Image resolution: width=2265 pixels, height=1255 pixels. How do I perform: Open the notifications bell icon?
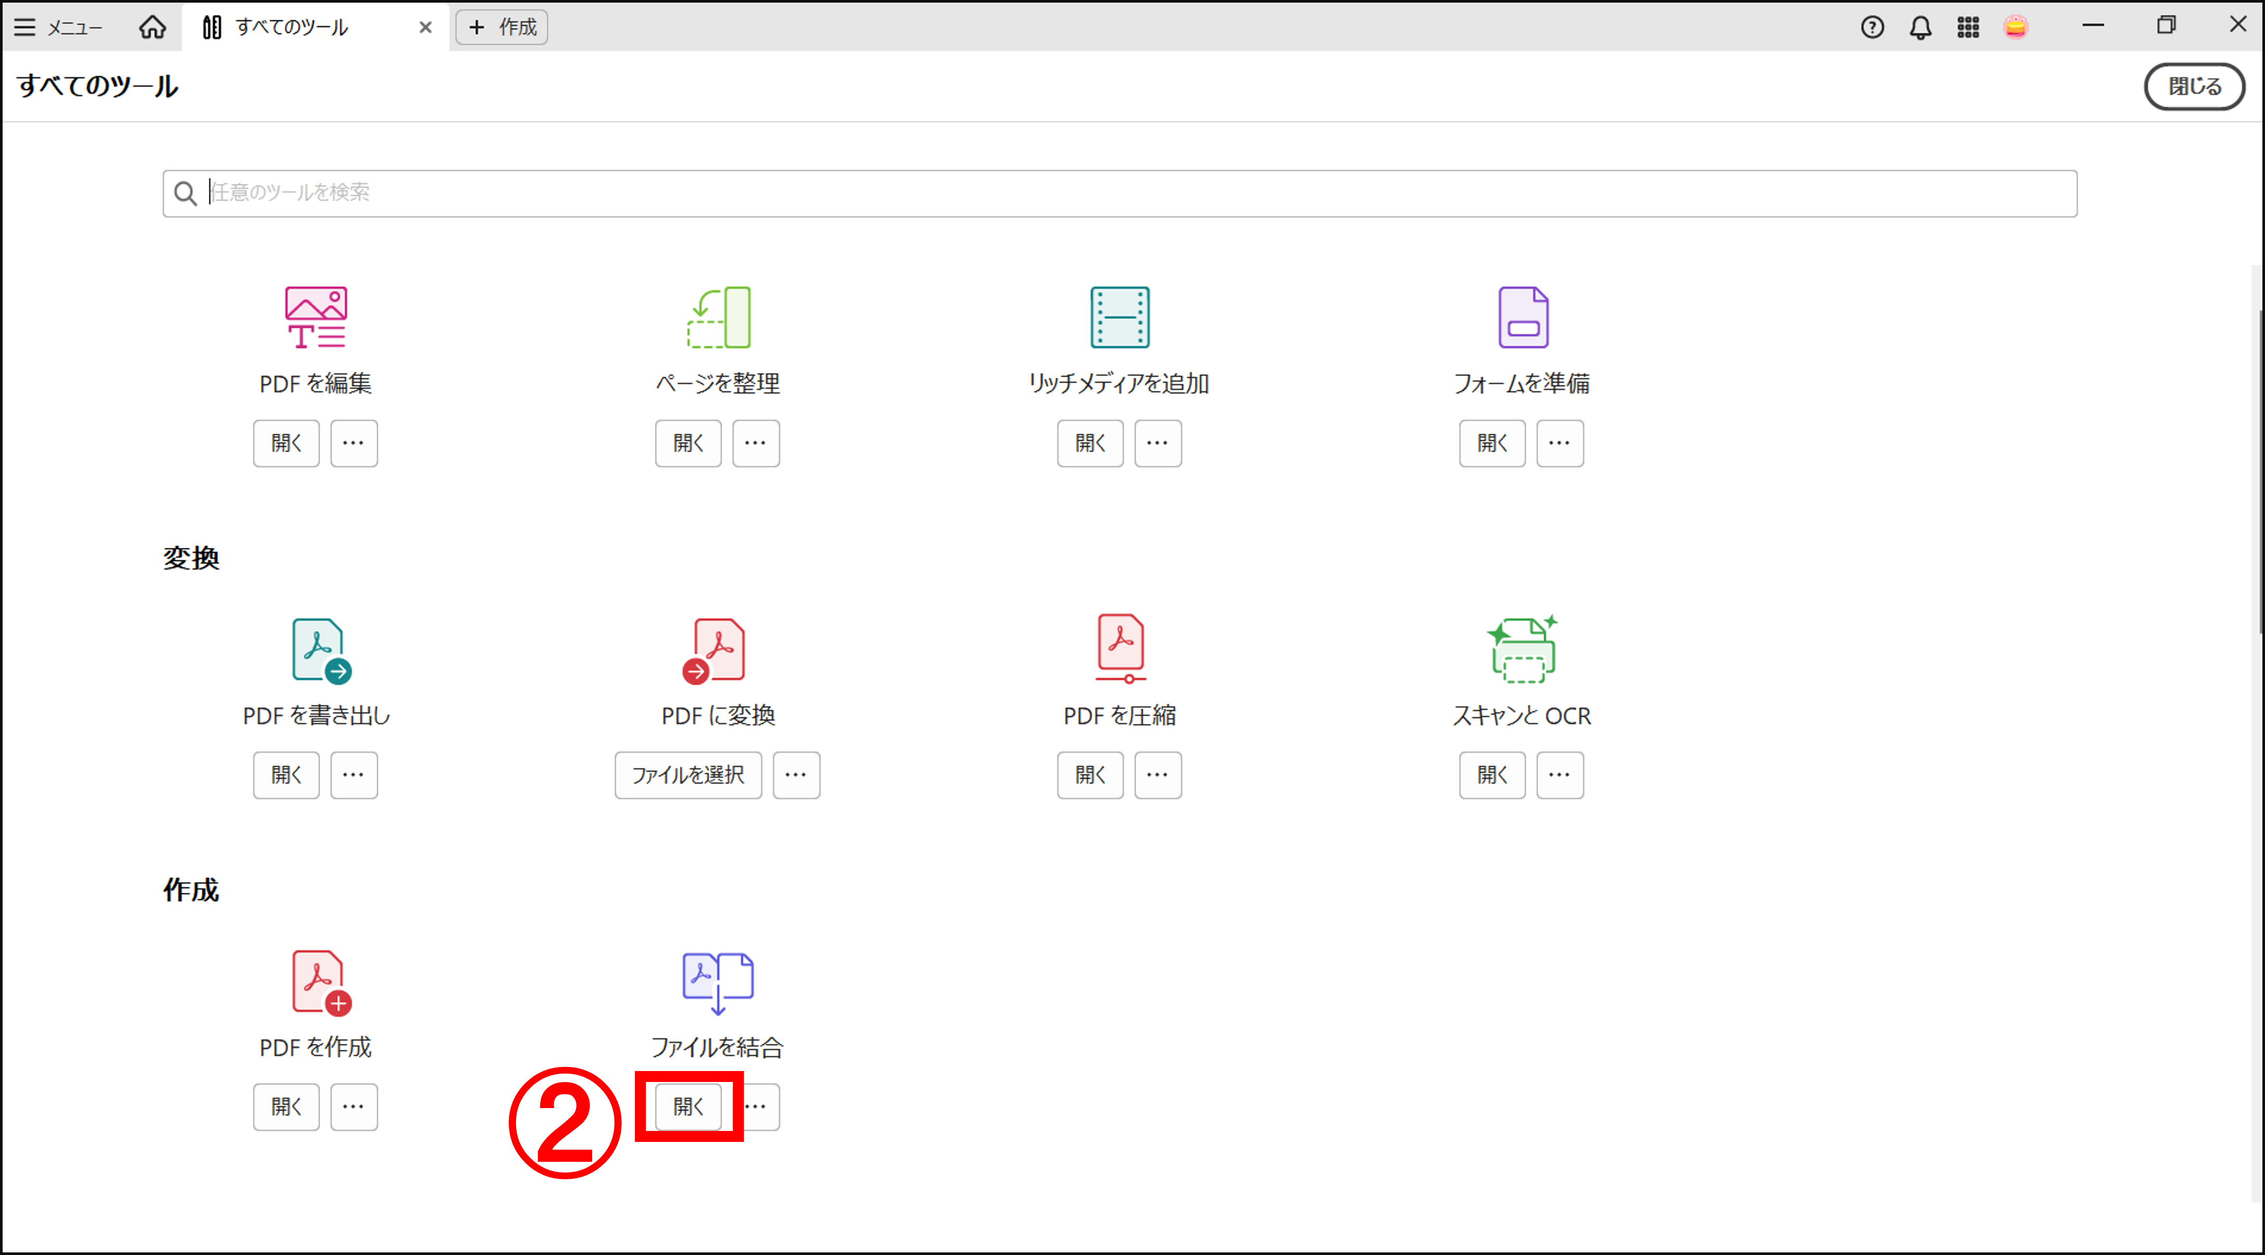(1920, 27)
